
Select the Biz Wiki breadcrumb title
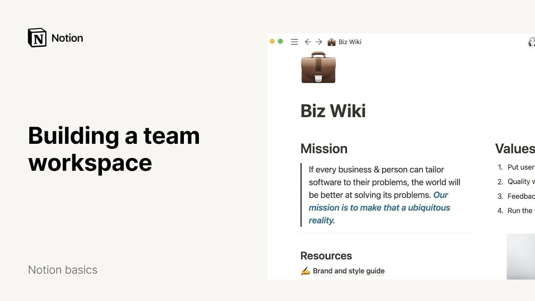tap(350, 42)
